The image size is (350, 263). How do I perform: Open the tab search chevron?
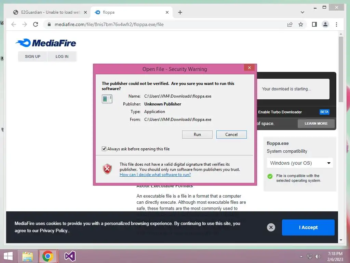302,12
